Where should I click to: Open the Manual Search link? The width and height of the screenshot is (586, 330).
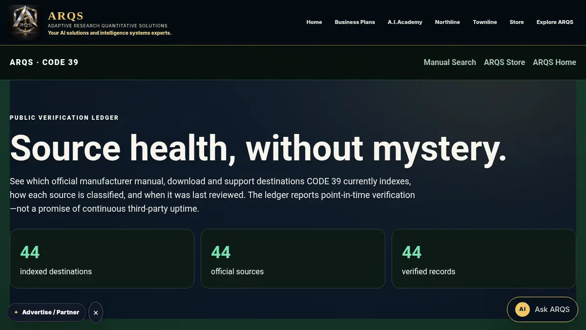click(x=450, y=62)
